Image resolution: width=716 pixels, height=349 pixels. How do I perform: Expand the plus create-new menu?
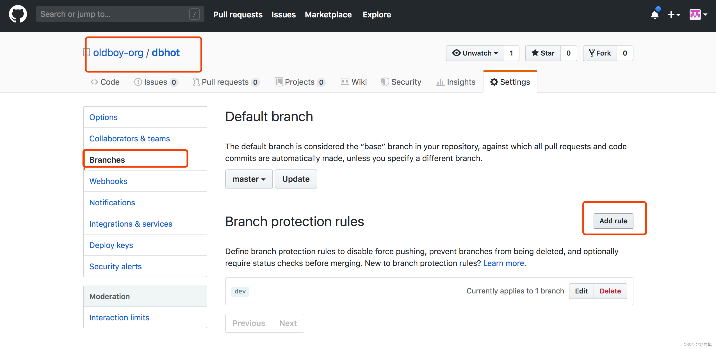(674, 15)
